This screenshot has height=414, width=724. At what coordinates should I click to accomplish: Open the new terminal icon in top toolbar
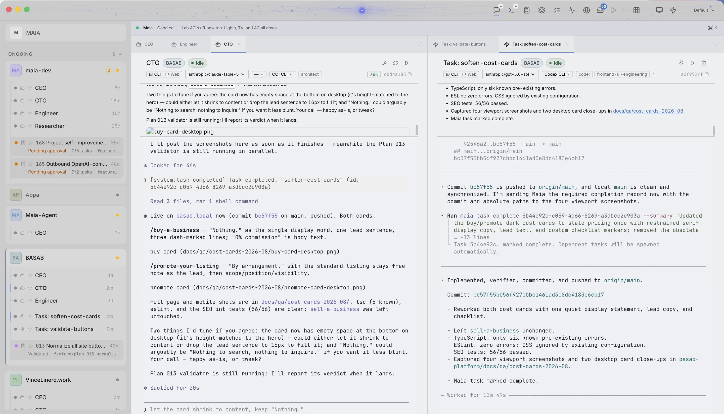[x=512, y=10]
